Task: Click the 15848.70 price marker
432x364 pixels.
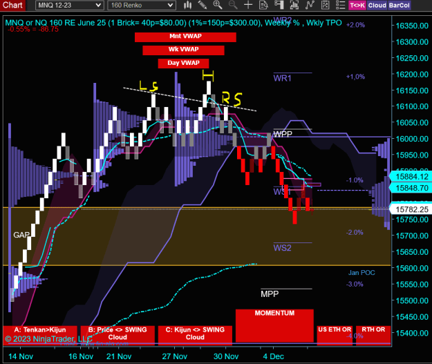Action: (411, 188)
